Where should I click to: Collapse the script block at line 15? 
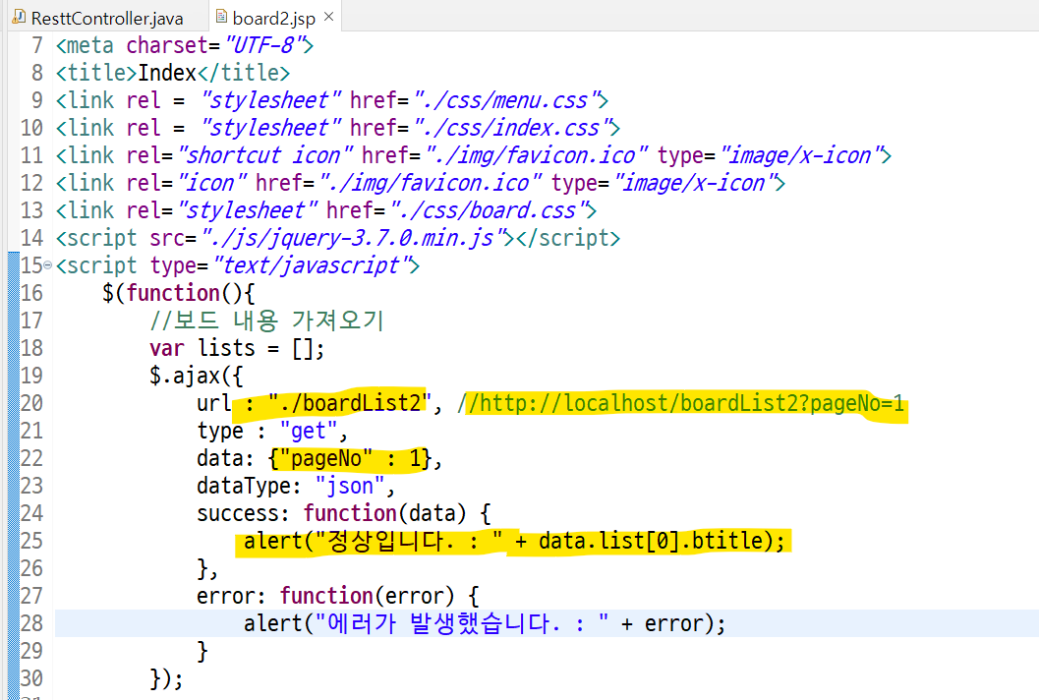coord(47,265)
